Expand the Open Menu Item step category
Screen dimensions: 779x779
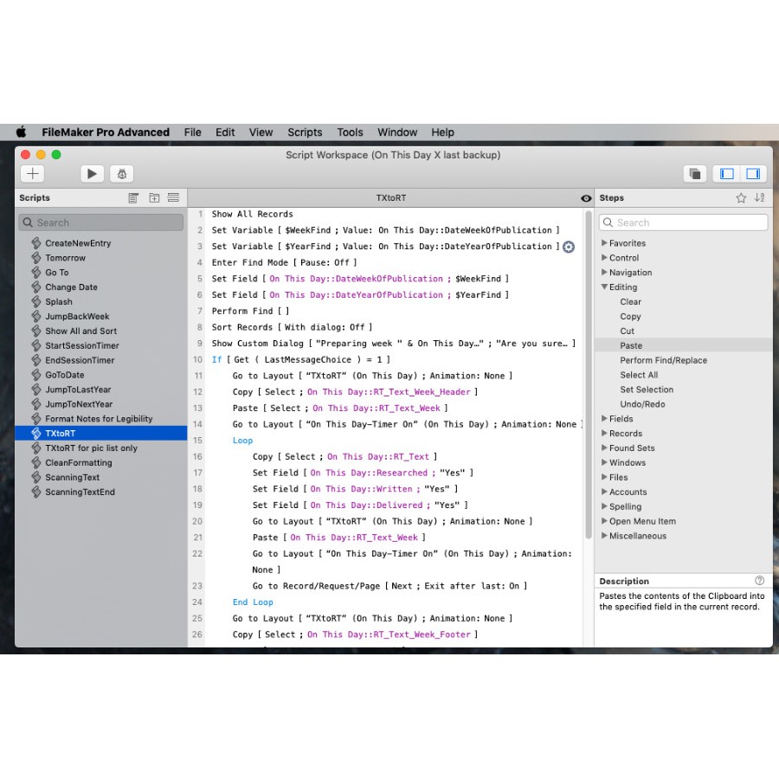click(604, 521)
